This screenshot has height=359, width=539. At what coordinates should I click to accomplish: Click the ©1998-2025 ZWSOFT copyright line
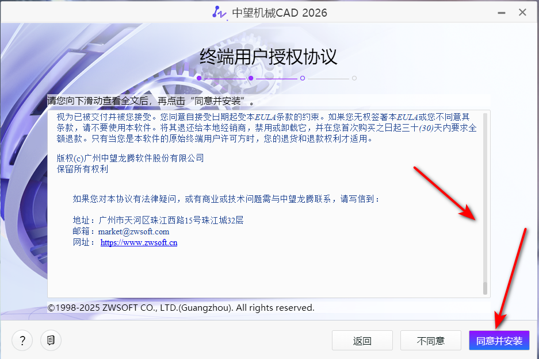[x=181, y=307]
